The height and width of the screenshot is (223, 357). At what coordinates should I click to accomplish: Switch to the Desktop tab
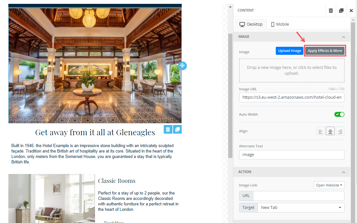(251, 24)
